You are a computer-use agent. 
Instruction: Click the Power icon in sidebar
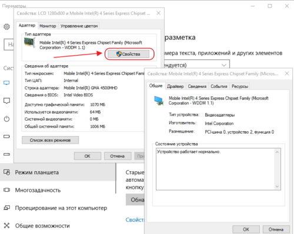coord(6,119)
